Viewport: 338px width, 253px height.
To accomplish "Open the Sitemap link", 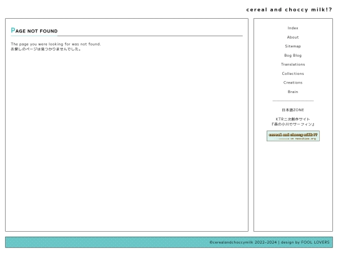I will (293, 46).
